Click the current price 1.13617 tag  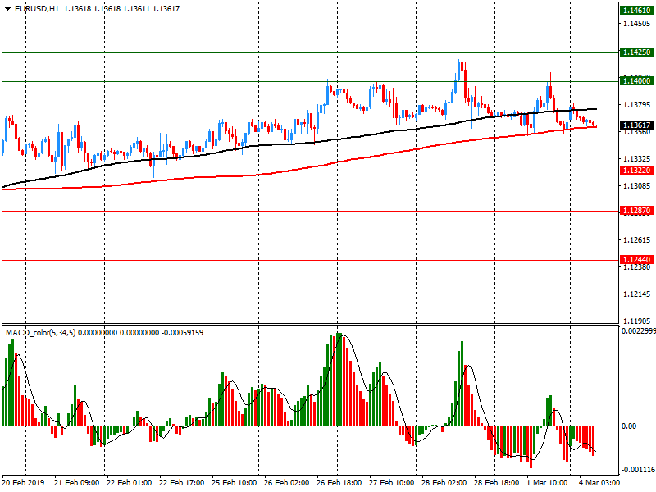(x=636, y=125)
